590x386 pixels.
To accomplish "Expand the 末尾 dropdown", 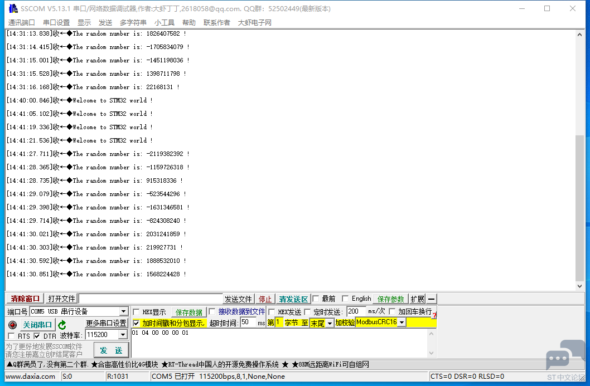I will click(330, 323).
